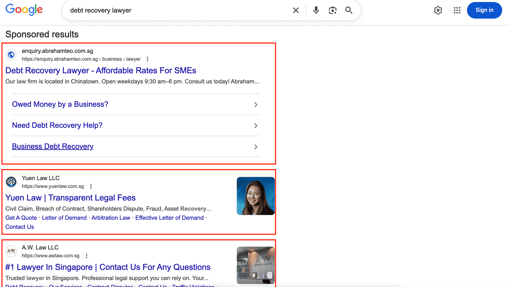510x287 pixels.
Task: Click the Sign in button
Action: coord(484,10)
